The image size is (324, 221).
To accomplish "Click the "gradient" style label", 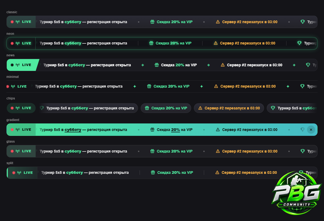I will click(x=13, y=120).
